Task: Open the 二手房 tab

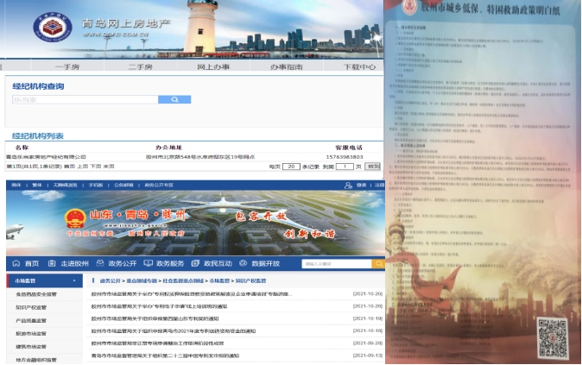Action: [140, 66]
